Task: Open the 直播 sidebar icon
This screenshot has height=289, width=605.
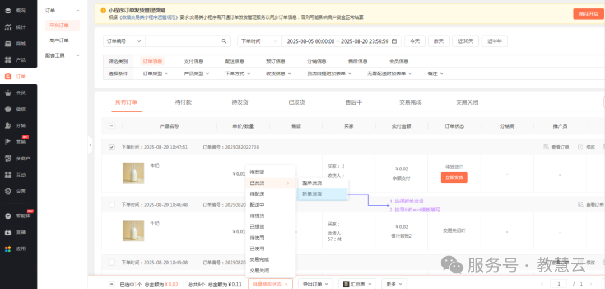Action: click(8, 232)
